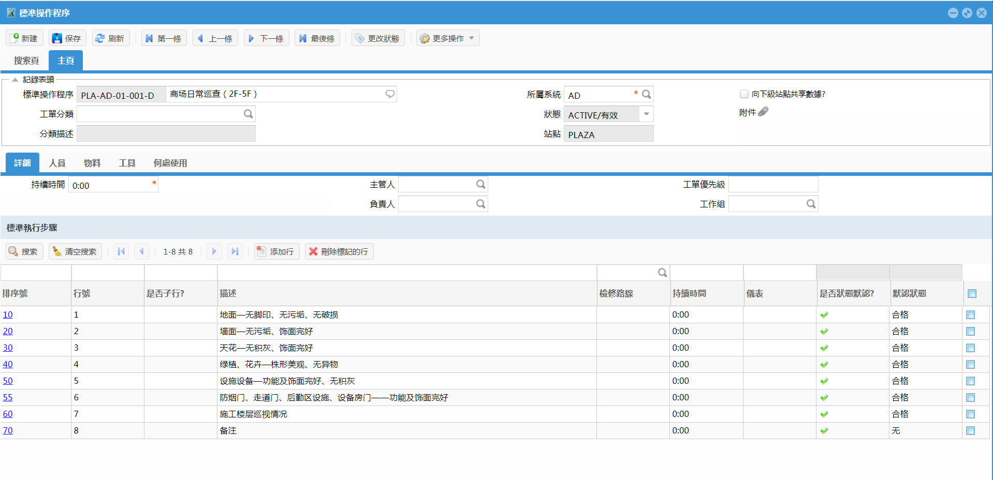Screen dimensions: 993x480
Task: Click the 工單優先級 input field
Action: 773,184
